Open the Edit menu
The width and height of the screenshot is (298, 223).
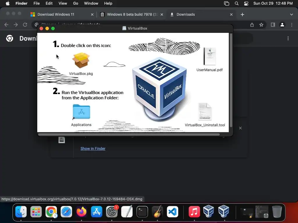49,3
